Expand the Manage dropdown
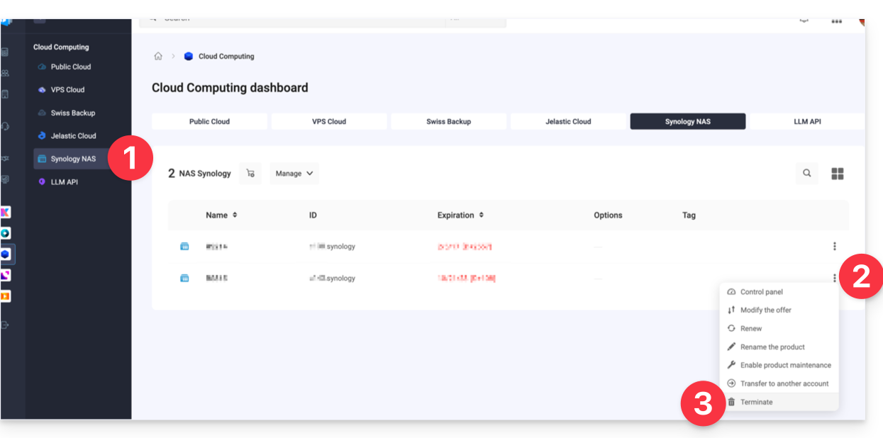The width and height of the screenshot is (883, 438). pyautogui.click(x=294, y=174)
